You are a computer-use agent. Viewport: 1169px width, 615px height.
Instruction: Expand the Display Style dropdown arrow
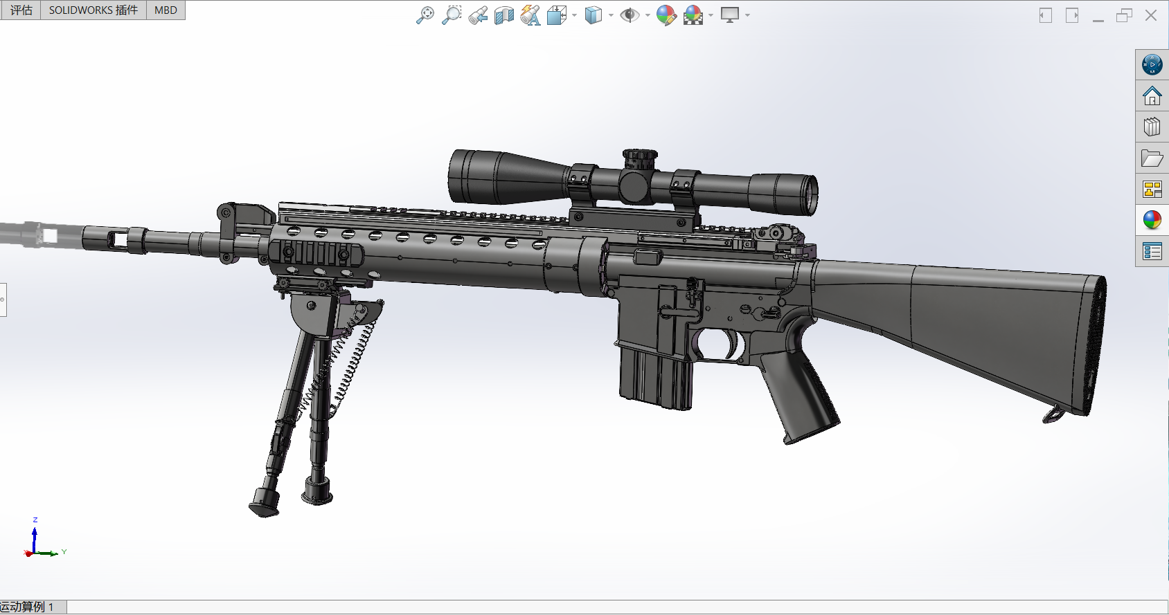611,15
